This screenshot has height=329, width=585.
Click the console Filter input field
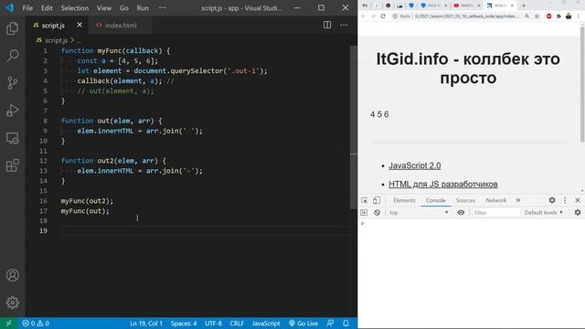point(495,212)
